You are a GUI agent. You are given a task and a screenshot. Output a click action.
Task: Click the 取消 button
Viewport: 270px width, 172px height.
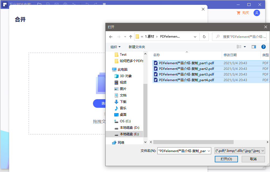253,159
